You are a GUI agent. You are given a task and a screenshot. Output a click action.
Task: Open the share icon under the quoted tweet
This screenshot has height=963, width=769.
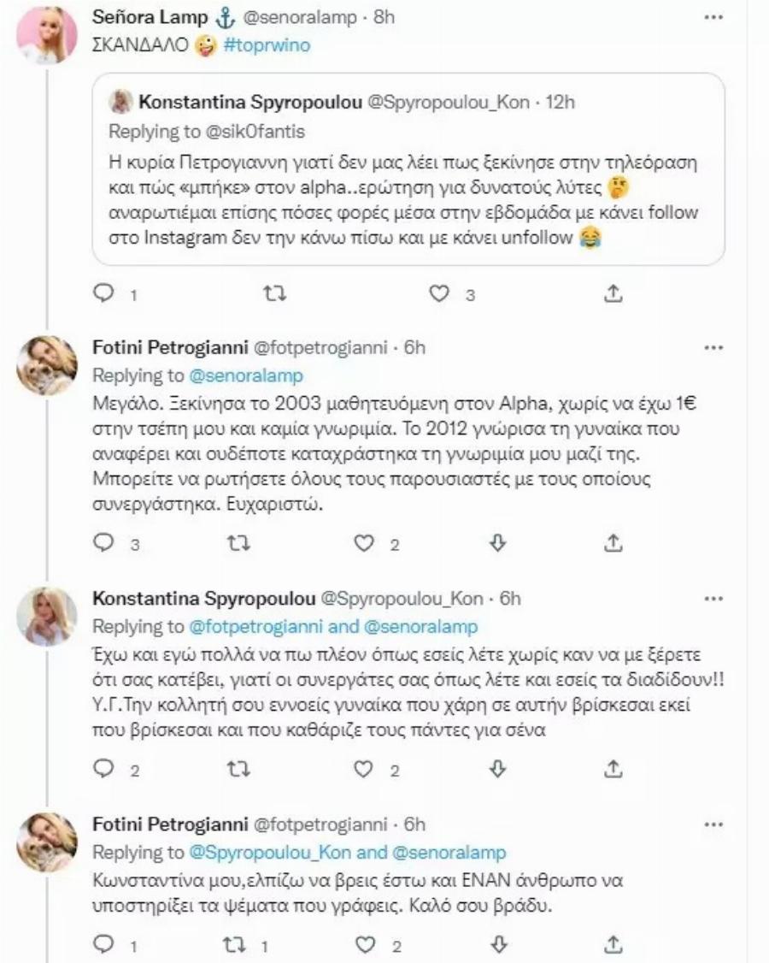click(x=611, y=295)
